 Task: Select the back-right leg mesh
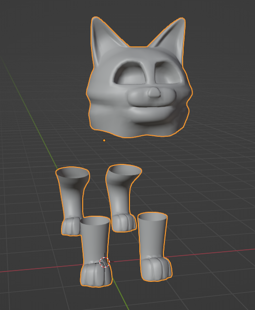point(123,198)
